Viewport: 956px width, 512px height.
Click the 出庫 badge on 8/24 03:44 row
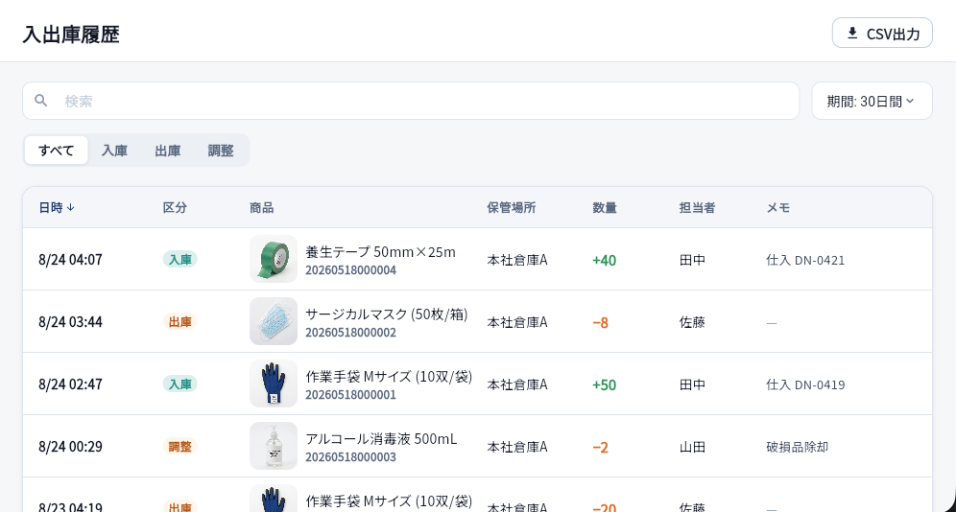click(x=179, y=321)
